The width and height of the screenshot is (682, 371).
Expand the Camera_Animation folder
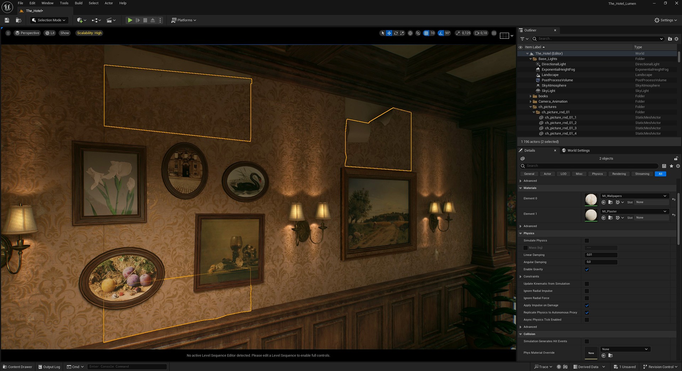pyautogui.click(x=531, y=102)
